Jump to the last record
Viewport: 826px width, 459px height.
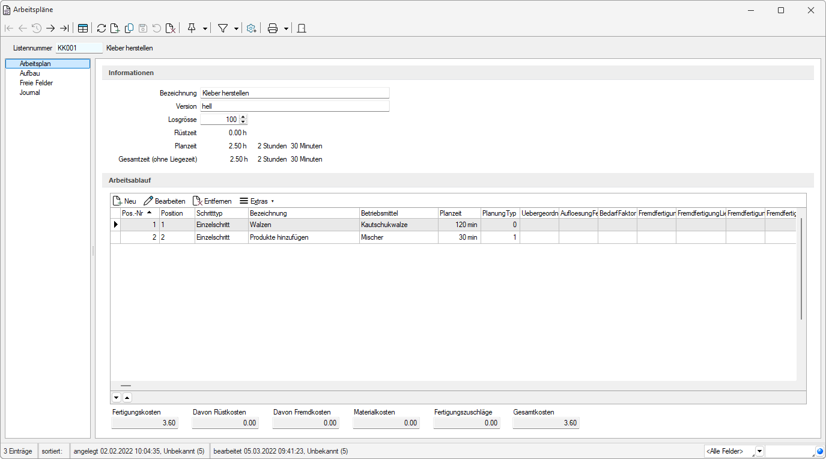(64, 28)
